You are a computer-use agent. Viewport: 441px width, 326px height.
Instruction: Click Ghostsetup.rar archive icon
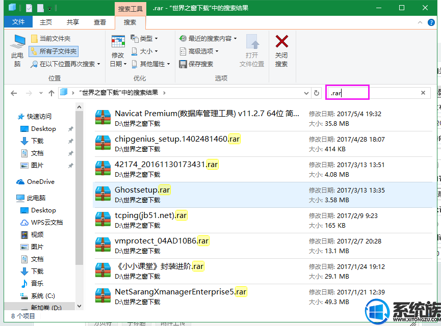[x=102, y=194]
